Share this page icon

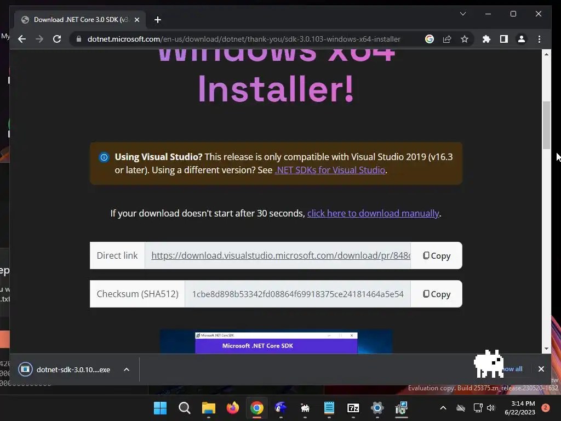coord(447,39)
